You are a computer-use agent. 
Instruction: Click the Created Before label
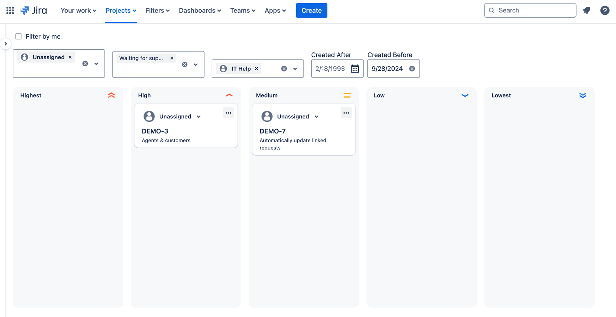[390, 55]
